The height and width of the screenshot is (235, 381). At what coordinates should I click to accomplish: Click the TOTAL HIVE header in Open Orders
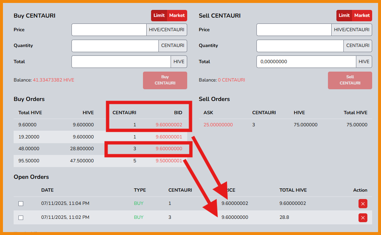(293, 190)
